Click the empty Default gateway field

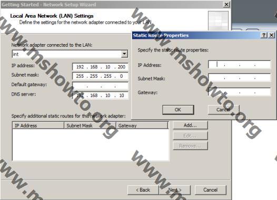pyautogui.click(x=100, y=86)
